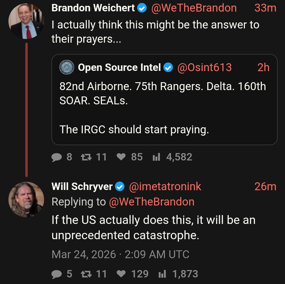The width and height of the screenshot is (285, 284).
Task: Click the 'Replying to @WeTheBrandon' mention
Action: [151, 202]
